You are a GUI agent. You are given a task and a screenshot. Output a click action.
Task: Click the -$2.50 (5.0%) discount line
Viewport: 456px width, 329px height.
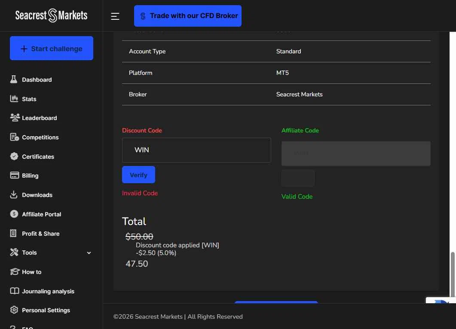(156, 253)
